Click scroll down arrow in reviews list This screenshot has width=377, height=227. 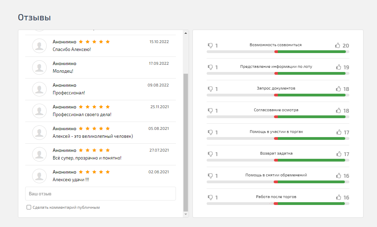pos(186,214)
